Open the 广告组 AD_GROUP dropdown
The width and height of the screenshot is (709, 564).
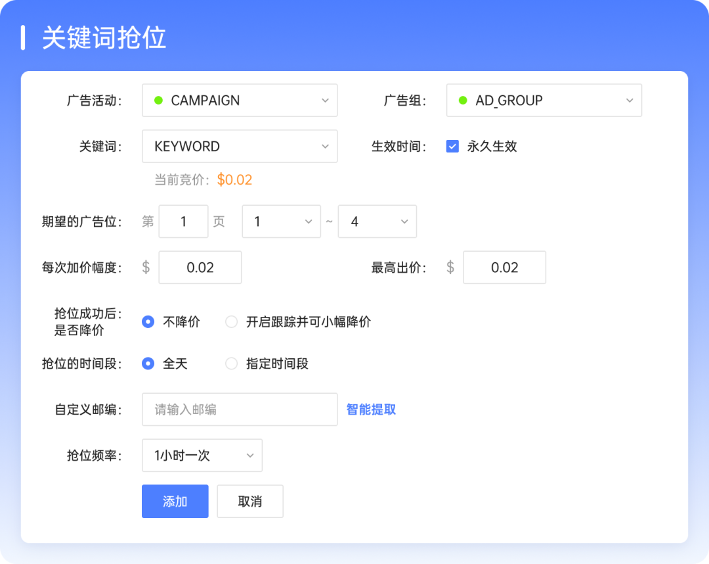click(x=544, y=100)
